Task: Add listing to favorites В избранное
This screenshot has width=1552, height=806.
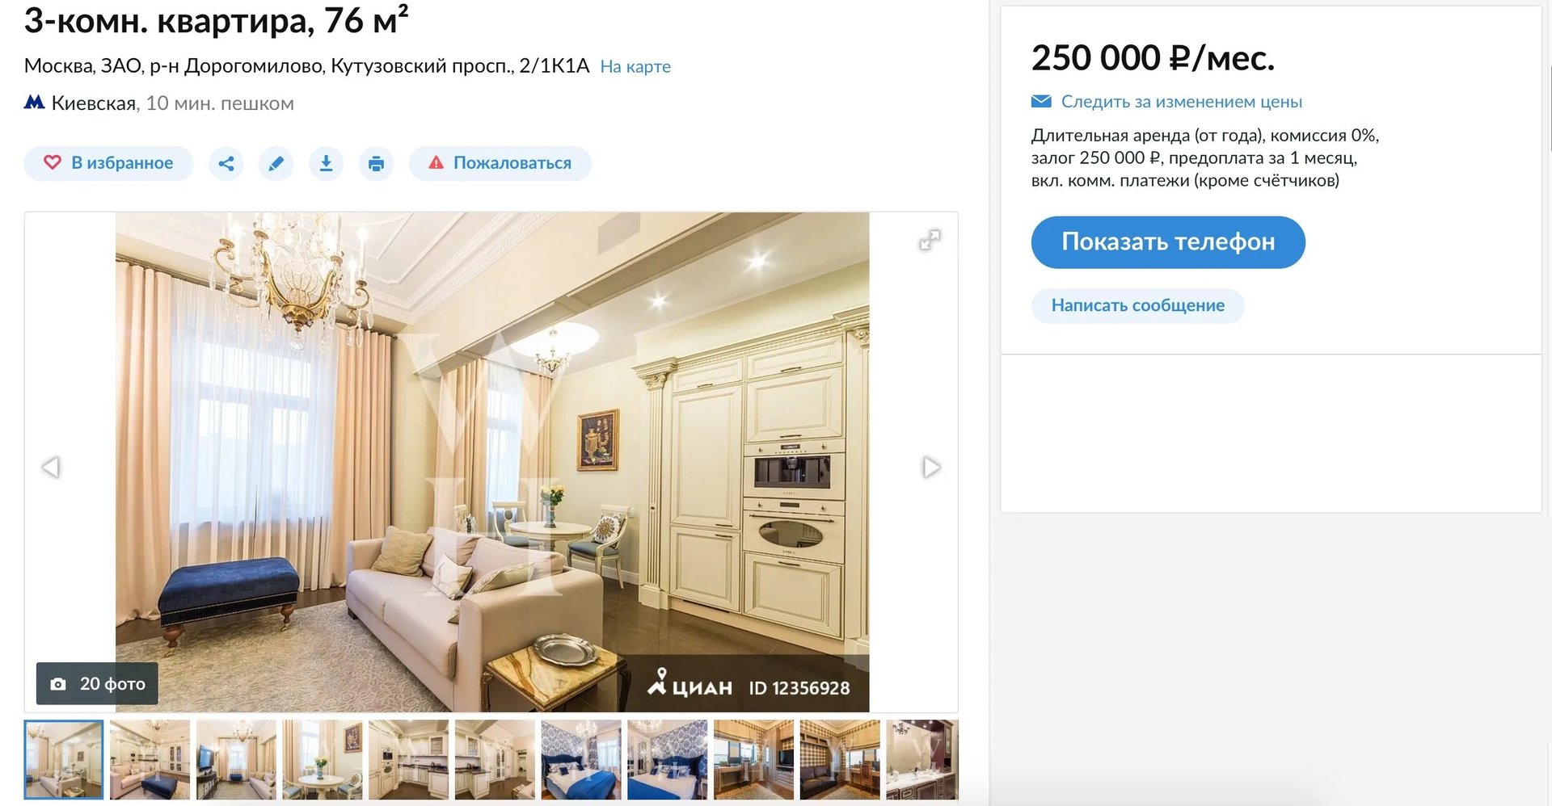Action: click(x=108, y=164)
